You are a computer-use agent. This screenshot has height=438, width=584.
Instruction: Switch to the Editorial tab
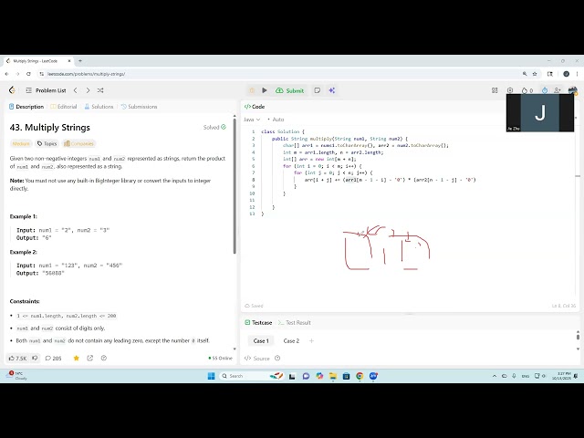pyautogui.click(x=64, y=107)
